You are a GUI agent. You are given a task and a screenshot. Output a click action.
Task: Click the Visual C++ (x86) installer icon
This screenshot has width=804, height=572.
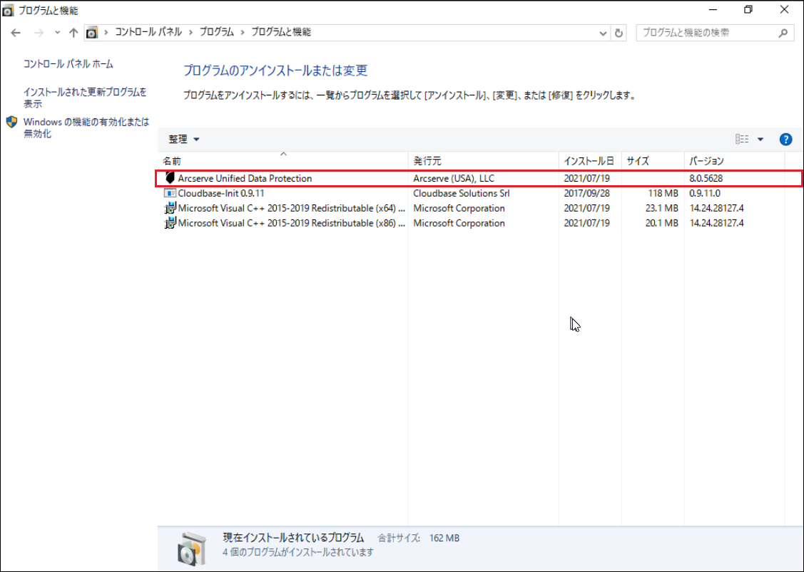[x=170, y=223]
